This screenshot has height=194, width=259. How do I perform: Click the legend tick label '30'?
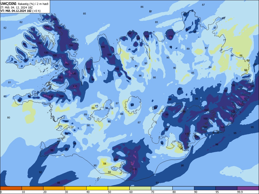[x=66, y=192]
